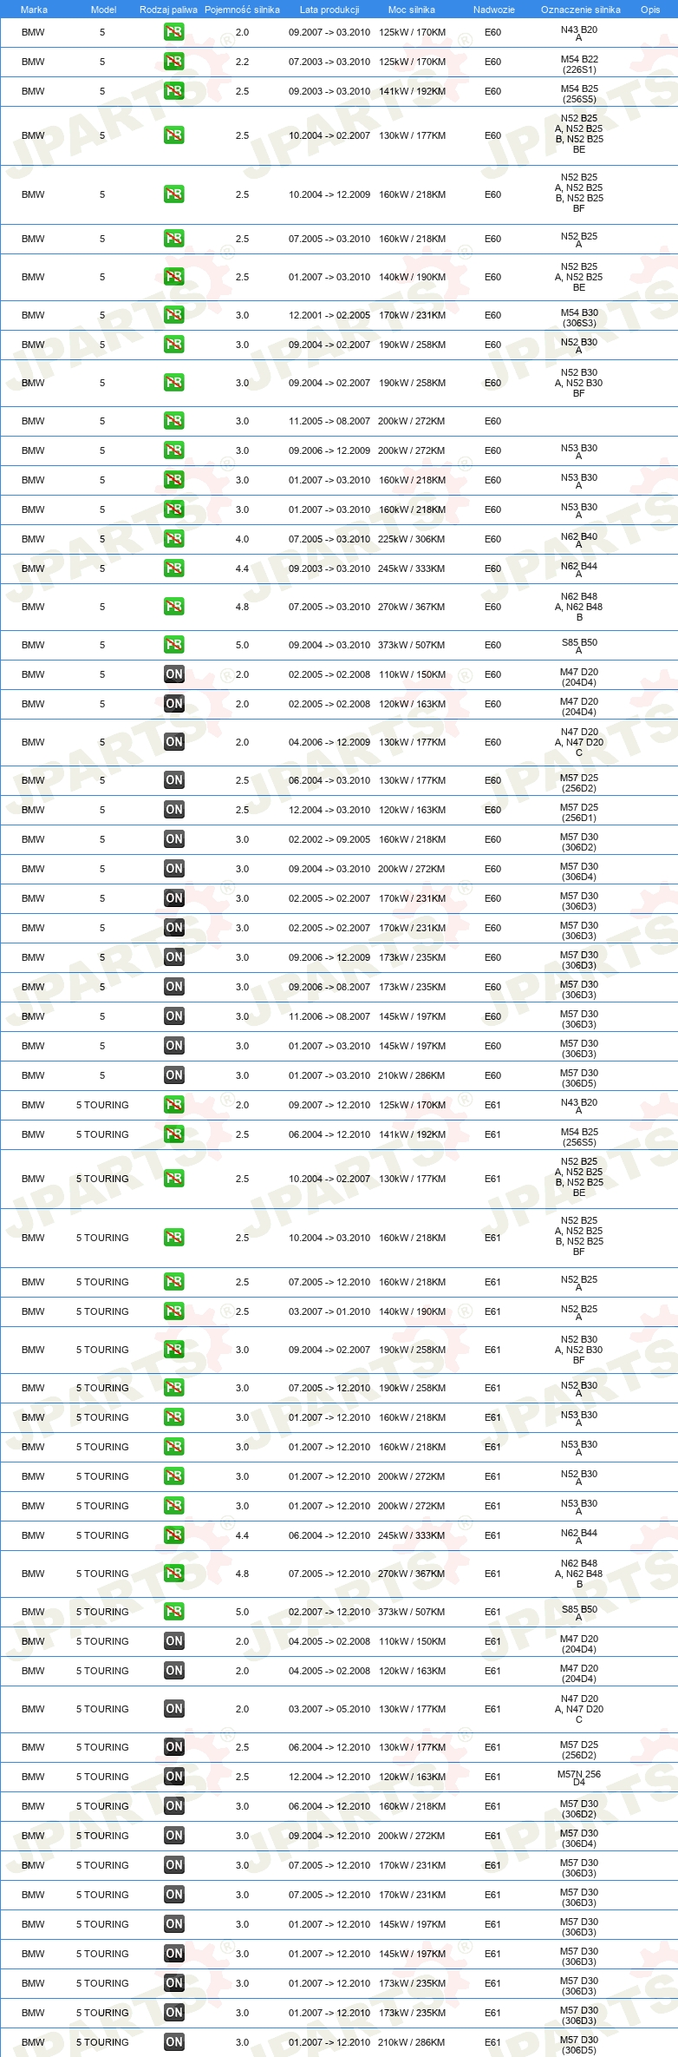
Task: Click PB fuel icon in the 2.2 engine row
Action: (x=174, y=62)
